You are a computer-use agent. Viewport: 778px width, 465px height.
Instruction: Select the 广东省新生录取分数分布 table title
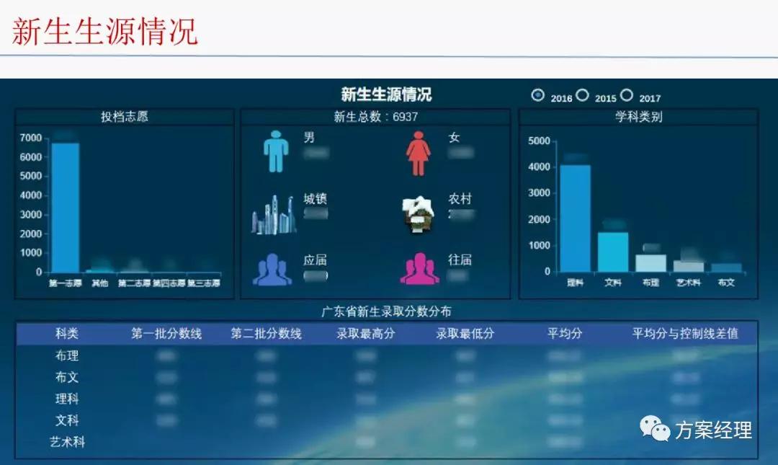(386, 311)
